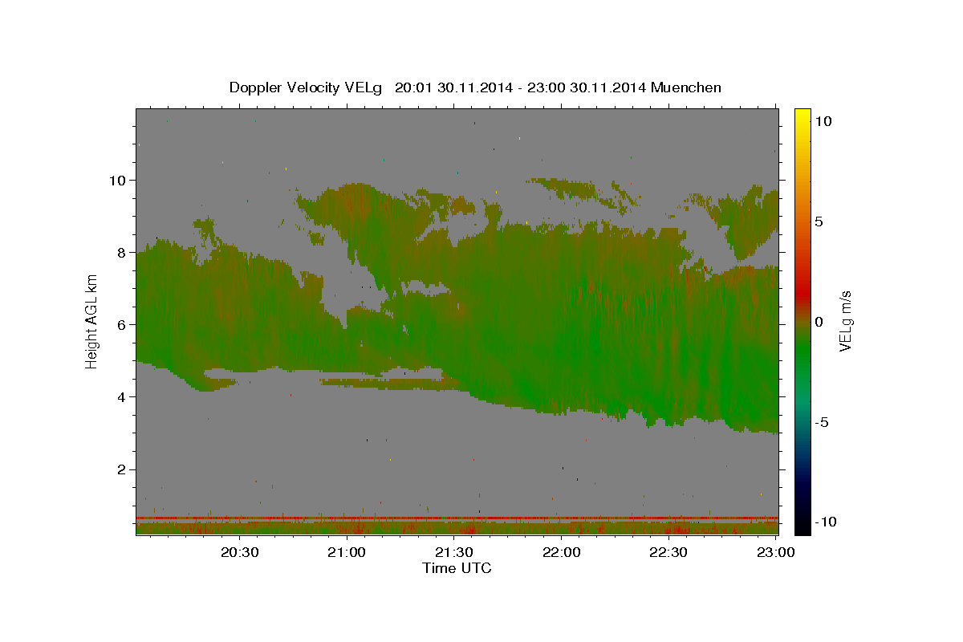Click the green cloud layer at 22:00, 5 km
This screenshot has height=642, width=963.
[x=561, y=360]
